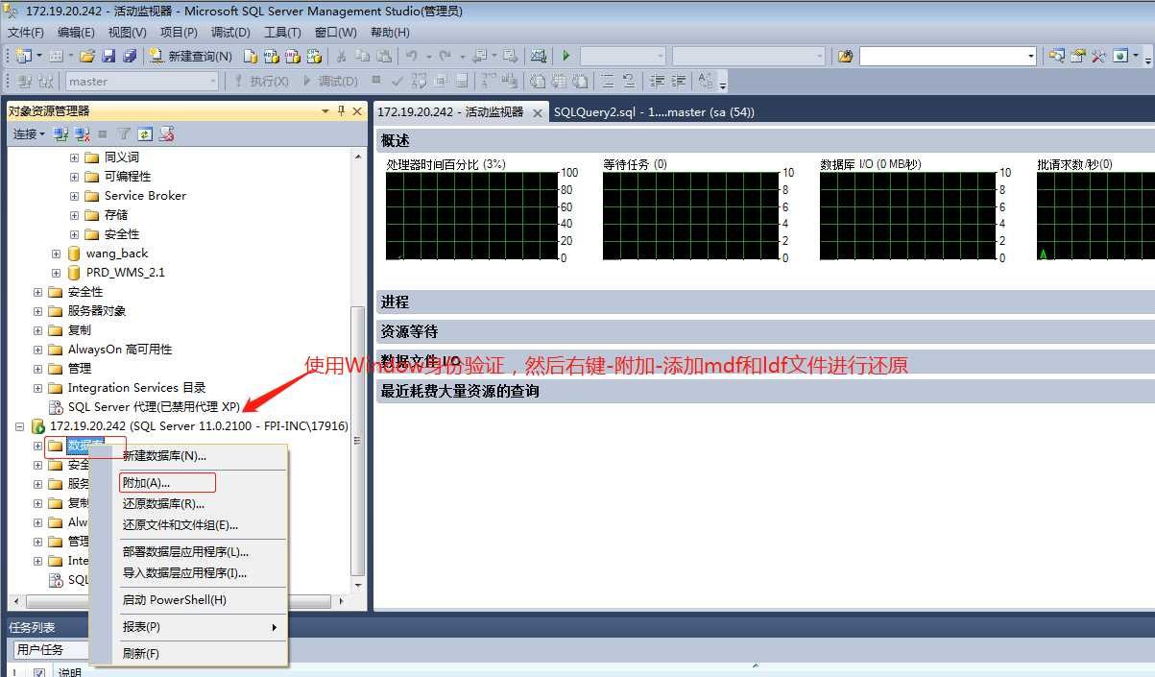
Task: Click the Filter funnel icon
Action: tap(124, 134)
